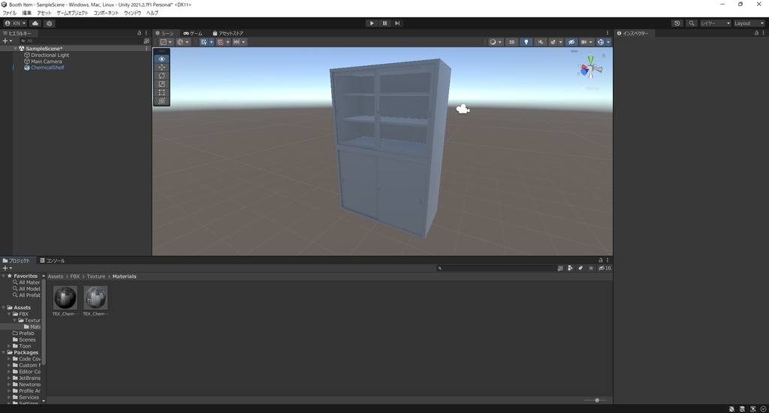Click the Step frame button
Screen dimensions: 769x413
(397, 23)
